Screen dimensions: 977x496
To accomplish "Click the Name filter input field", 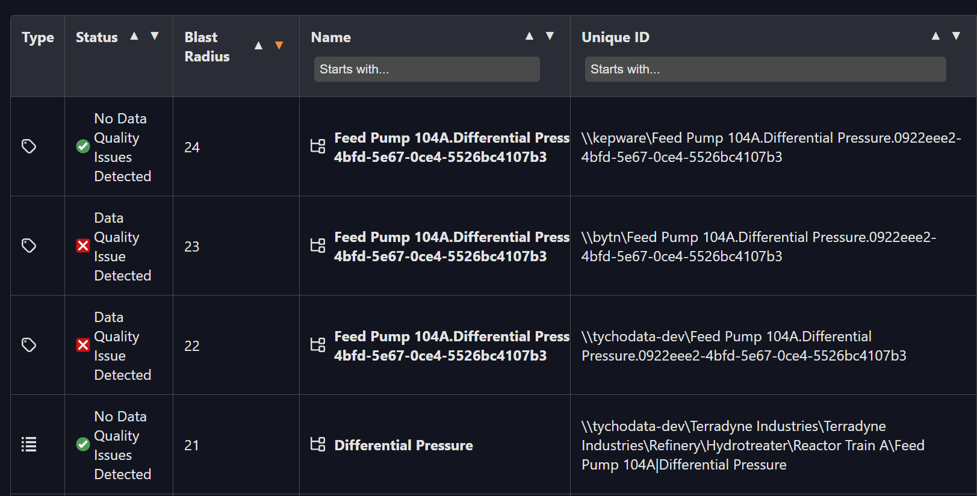I will [426, 69].
